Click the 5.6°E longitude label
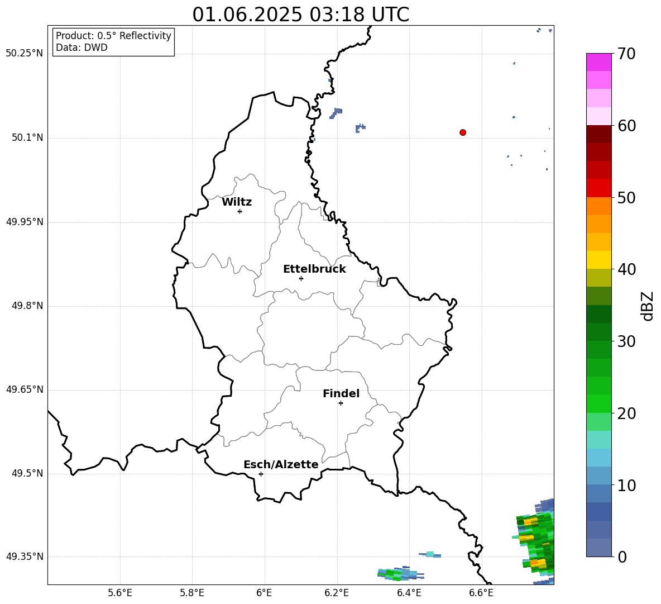Screen dimensions: 661x604 pyautogui.click(x=120, y=593)
